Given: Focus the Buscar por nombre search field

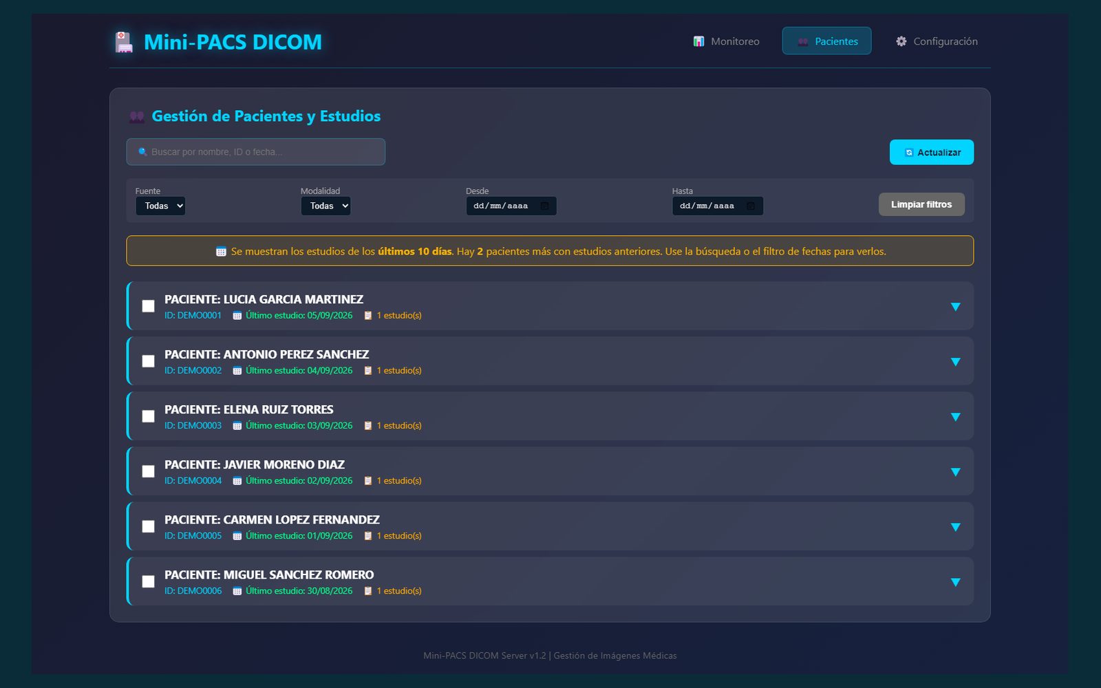Looking at the screenshot, I should (255, 152).
